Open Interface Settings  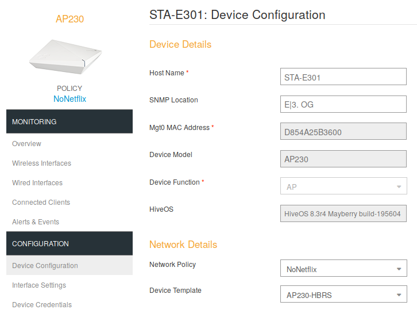[39, 285]
